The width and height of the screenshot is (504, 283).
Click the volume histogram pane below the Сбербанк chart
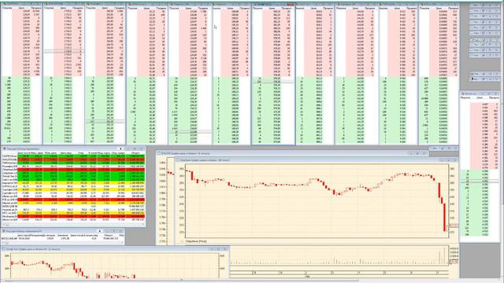(339, 255)
